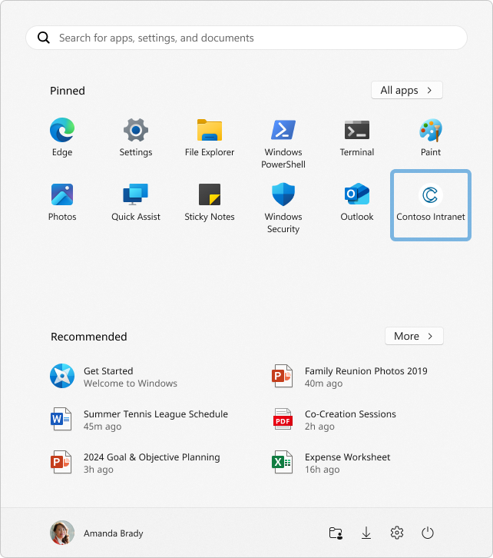
Task: Show more recommended items
Action: point(414,337)
